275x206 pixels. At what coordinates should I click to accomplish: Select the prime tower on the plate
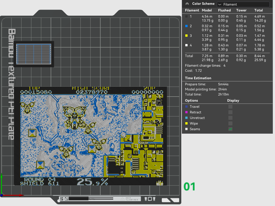[34, 54]
